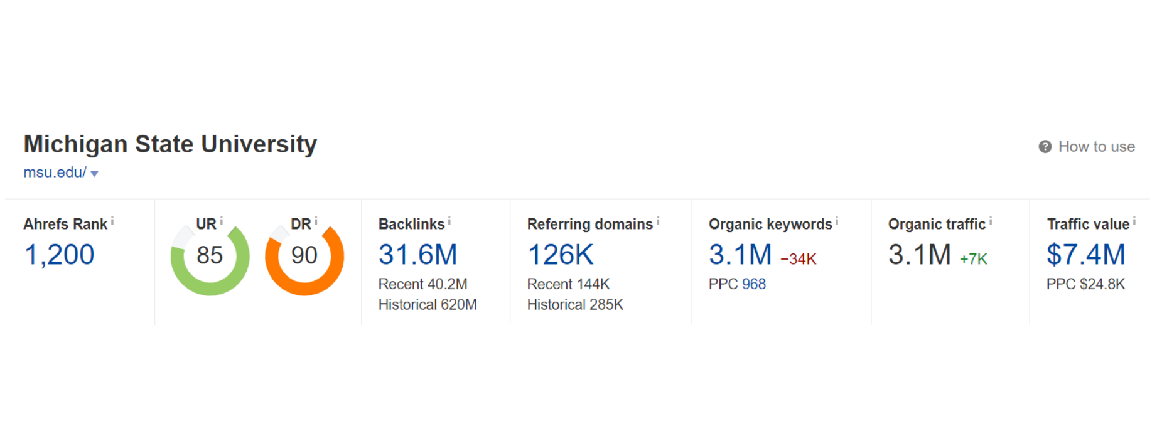Viewport: 1157px width, 446px height.
Task: Click the info icon next to UR
Action: click(x=222, y=221)
